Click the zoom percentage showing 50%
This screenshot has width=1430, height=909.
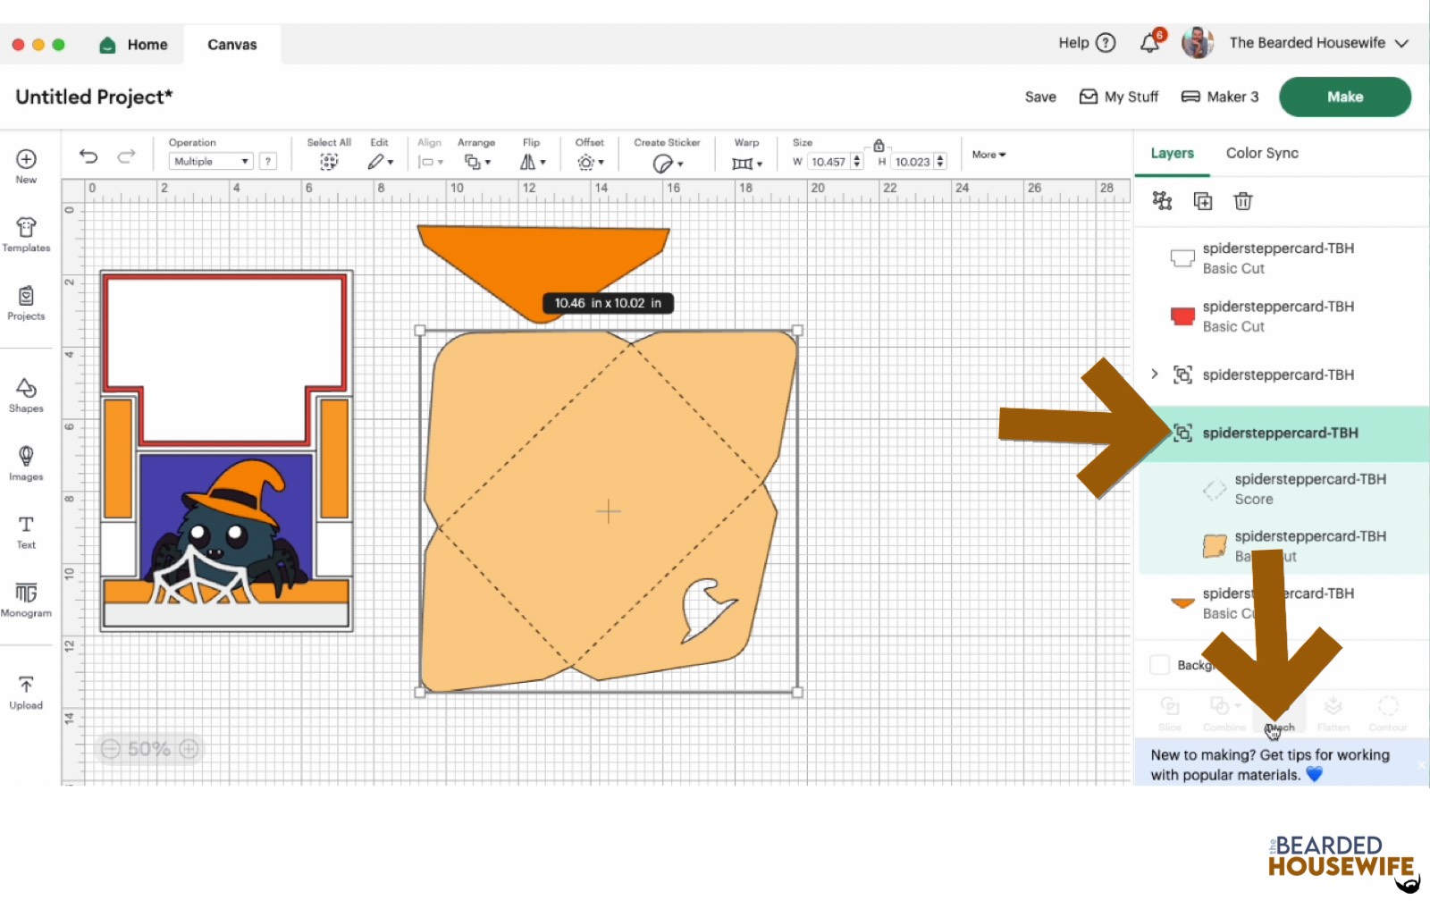coord(148,749)
